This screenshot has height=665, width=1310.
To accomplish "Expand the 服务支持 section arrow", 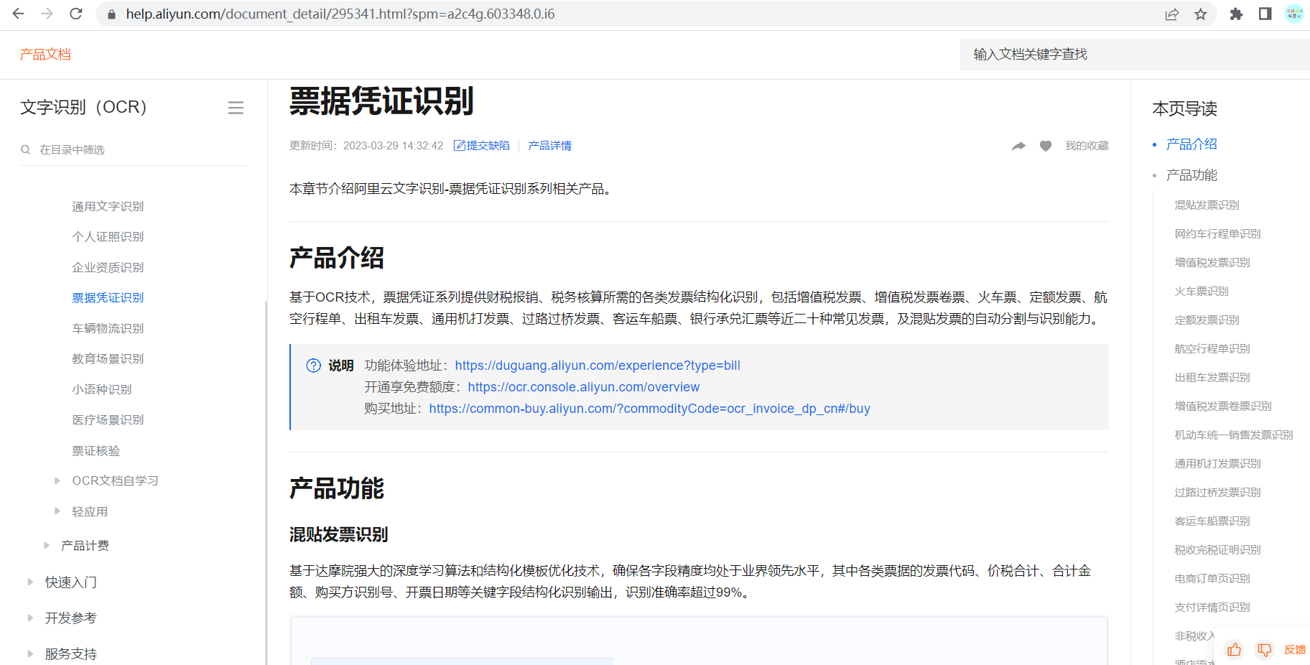I will tap(30, 654).
